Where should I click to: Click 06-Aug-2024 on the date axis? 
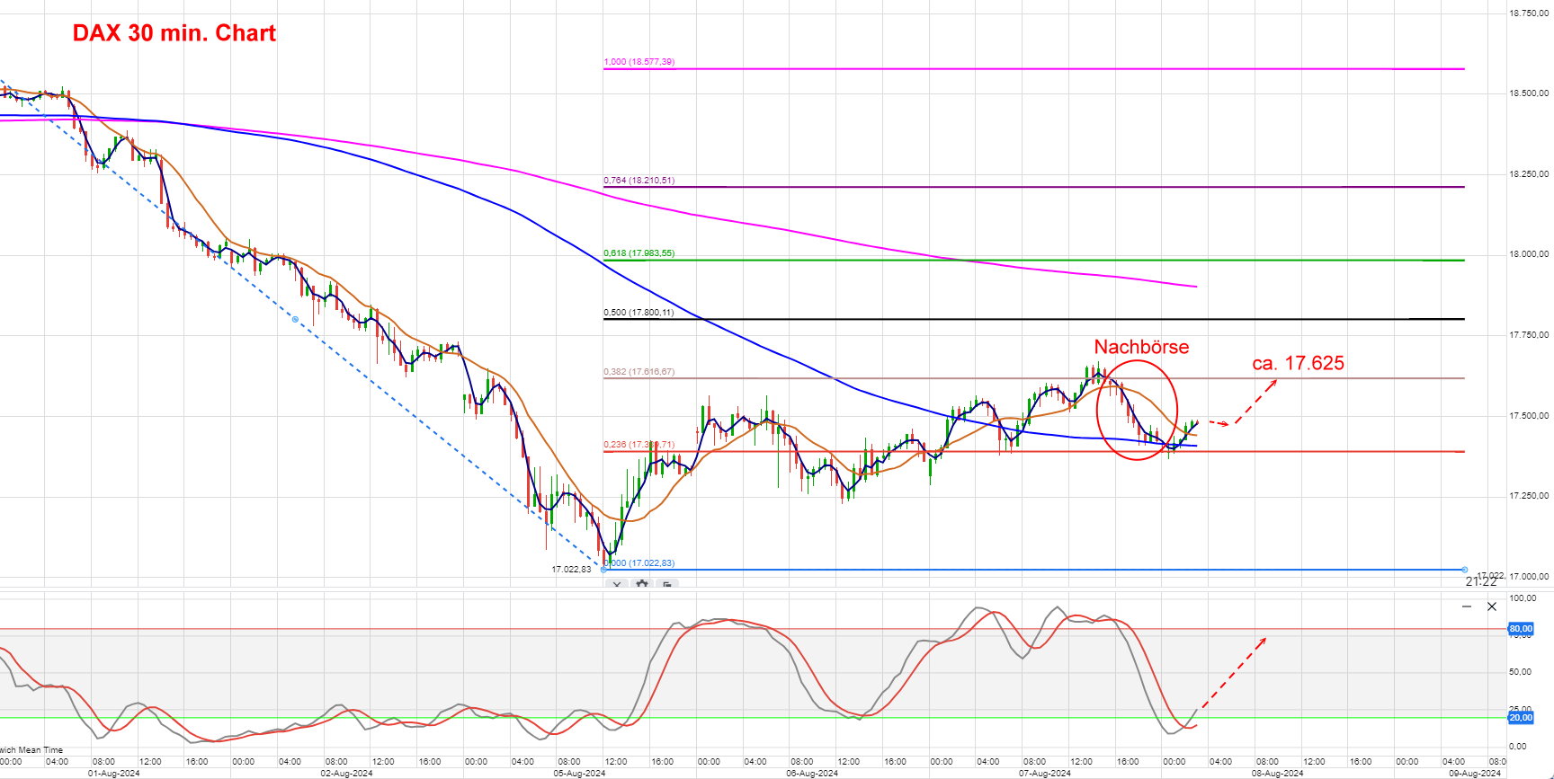pos(812,773)
